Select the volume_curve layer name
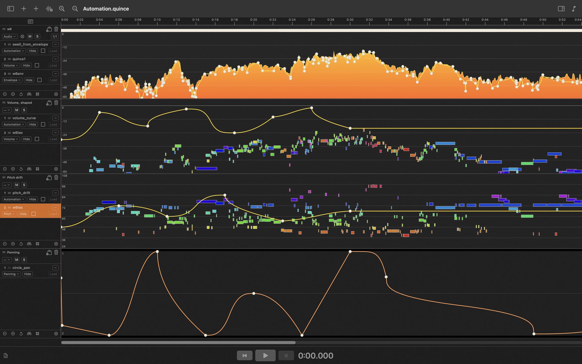Viewport: 582px width, 364px height. point(24,118)
